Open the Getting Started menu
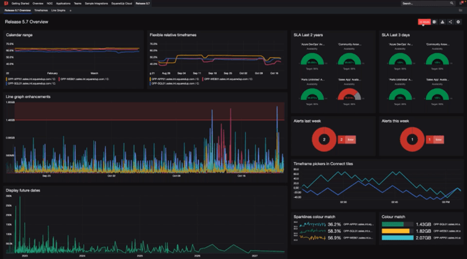The height and width of the screenshot is (259, 467). 20,3
